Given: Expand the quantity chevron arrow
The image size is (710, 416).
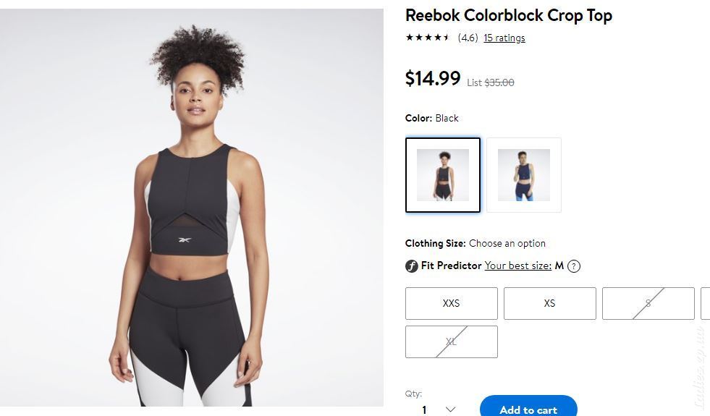Looking at the screenshot, I should click(450, 409).
